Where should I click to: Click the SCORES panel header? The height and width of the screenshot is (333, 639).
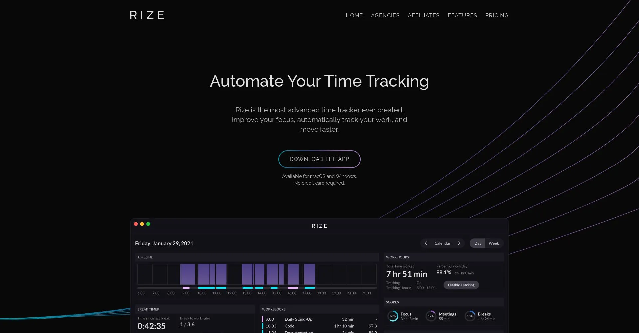pos(444,302)
